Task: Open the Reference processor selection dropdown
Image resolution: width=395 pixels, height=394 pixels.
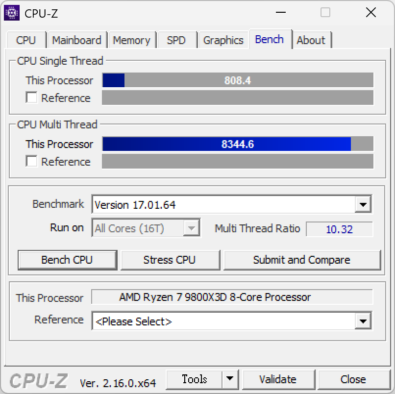Action: point(363,321)
